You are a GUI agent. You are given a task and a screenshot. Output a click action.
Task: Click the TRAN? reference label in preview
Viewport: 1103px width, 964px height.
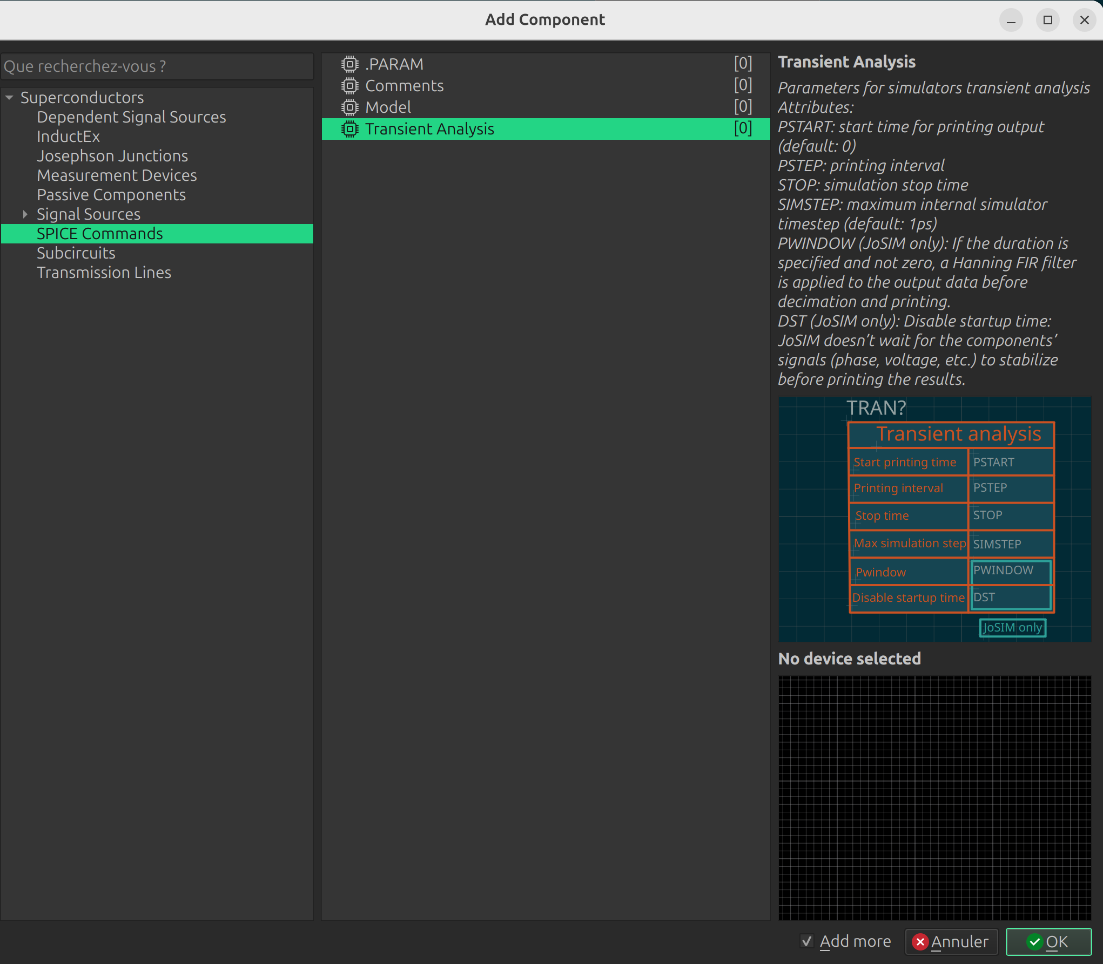[x=876, y=408]
